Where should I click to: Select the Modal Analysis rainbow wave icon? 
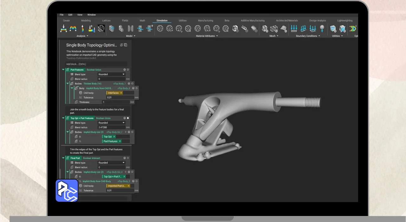73,29
